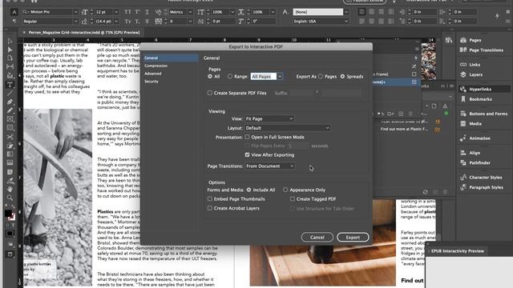This screenshot has width=513, height=288.
Task: Select the Hand tool
Action: [x=10, y=189]
